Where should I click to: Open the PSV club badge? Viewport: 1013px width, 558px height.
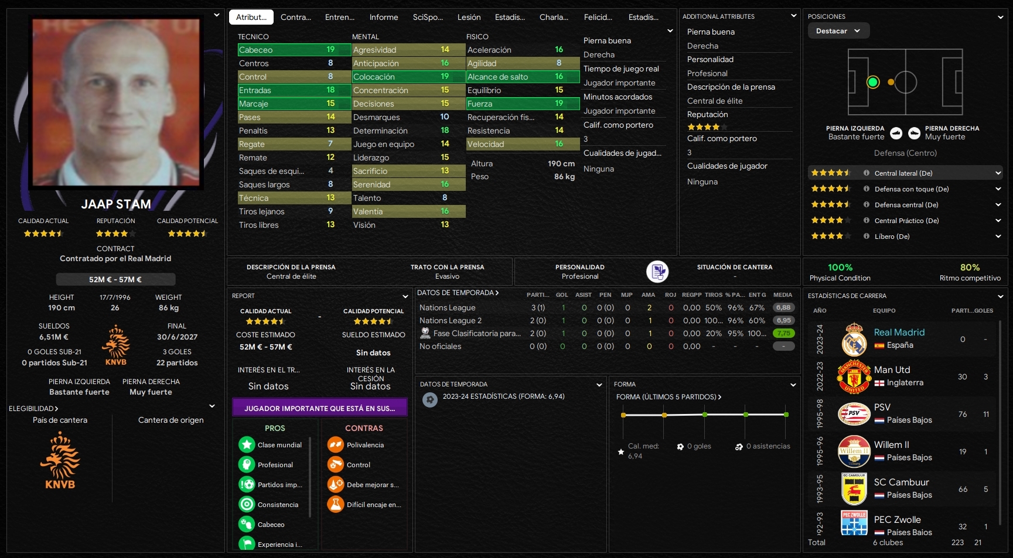click(854, 414)
